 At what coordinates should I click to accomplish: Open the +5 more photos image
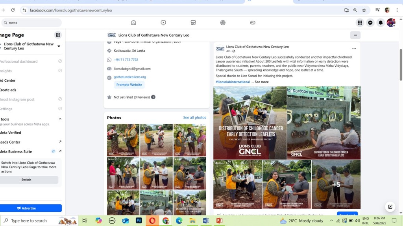336,184
